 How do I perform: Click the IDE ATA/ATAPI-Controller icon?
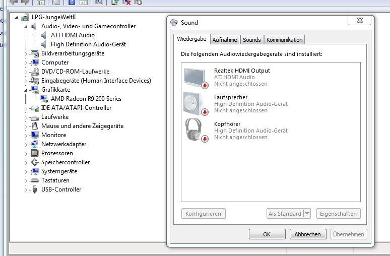click(x=35, y=108)
